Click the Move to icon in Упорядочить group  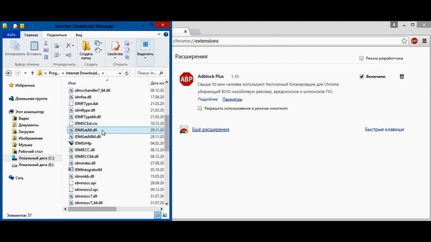pos(57,46)
